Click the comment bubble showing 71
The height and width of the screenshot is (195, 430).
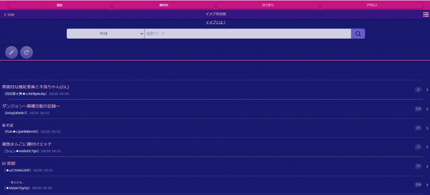point(418,166)
